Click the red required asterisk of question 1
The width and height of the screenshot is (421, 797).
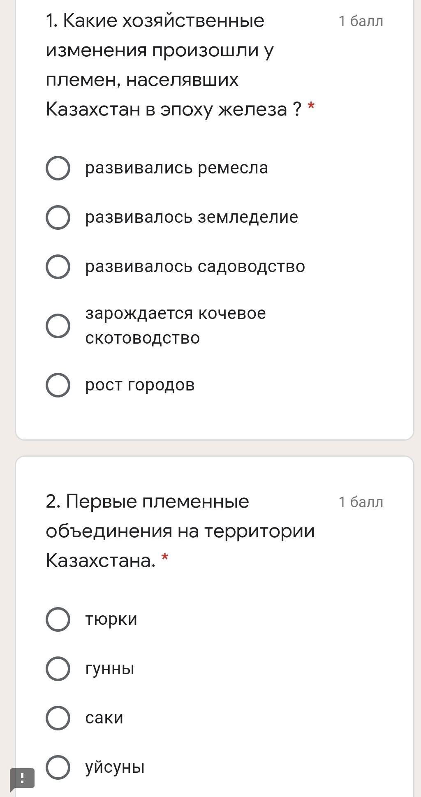coord(311,107)
